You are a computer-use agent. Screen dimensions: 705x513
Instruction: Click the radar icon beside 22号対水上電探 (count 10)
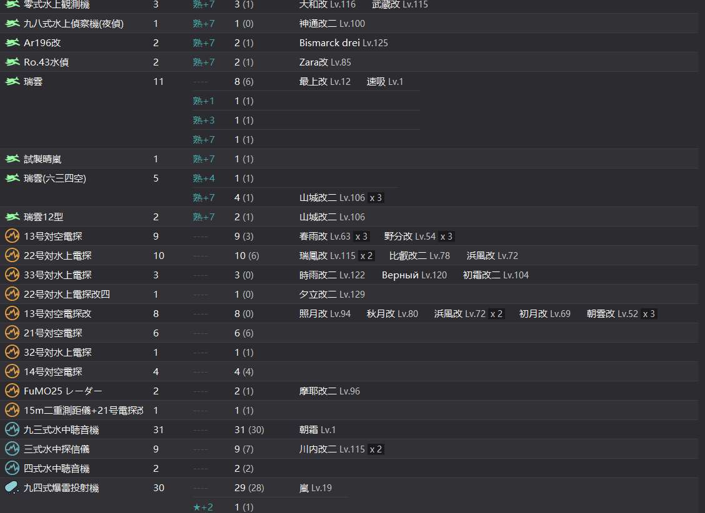coord(12,255)
